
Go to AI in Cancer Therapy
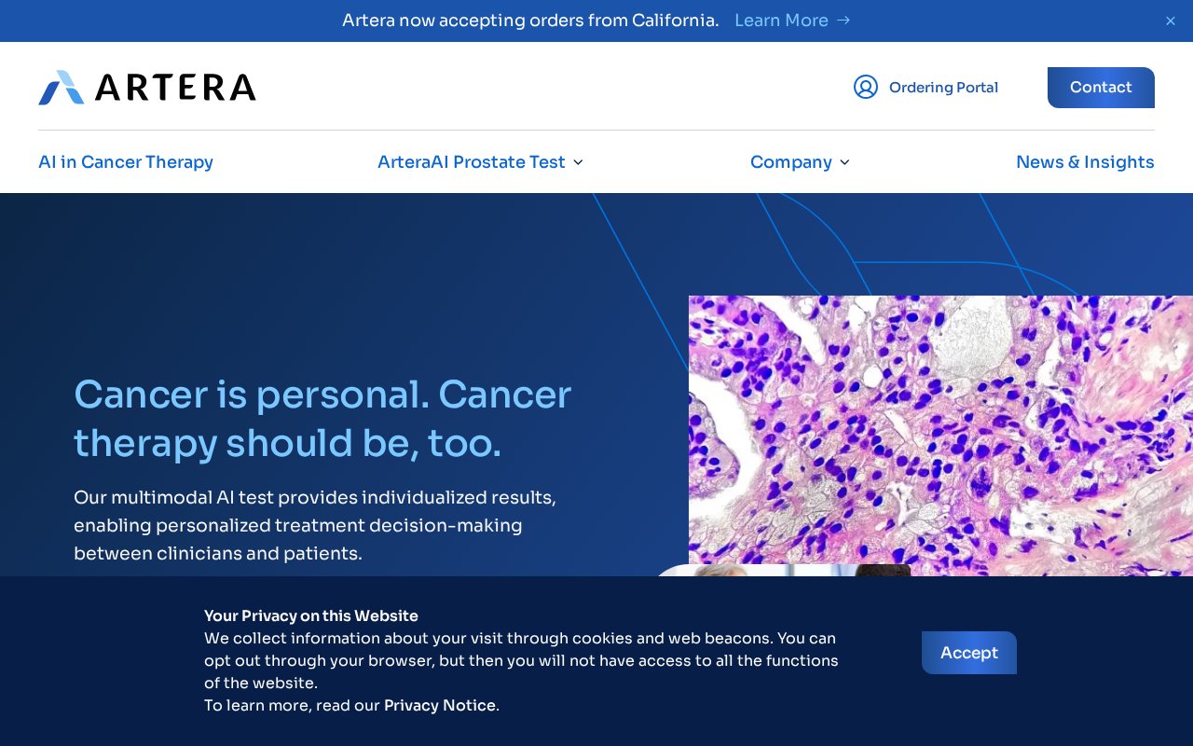tap(126, 161)
